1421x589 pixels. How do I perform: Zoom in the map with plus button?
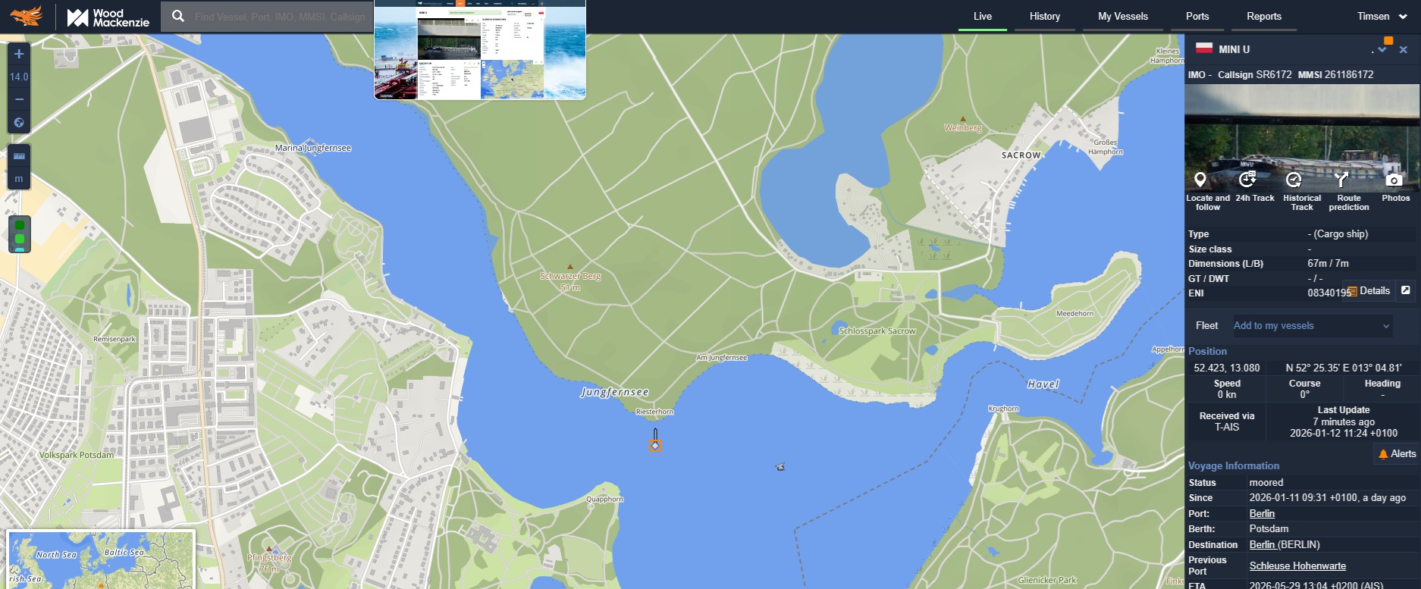pyautogui.click(x=19, y=54)
